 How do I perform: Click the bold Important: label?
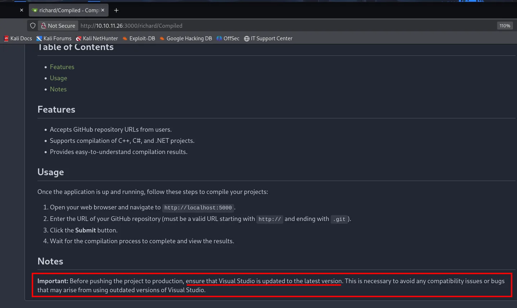point(53,281)
